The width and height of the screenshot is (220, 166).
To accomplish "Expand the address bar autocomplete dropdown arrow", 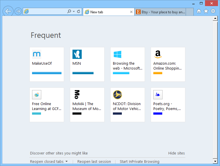I will 74,12.
